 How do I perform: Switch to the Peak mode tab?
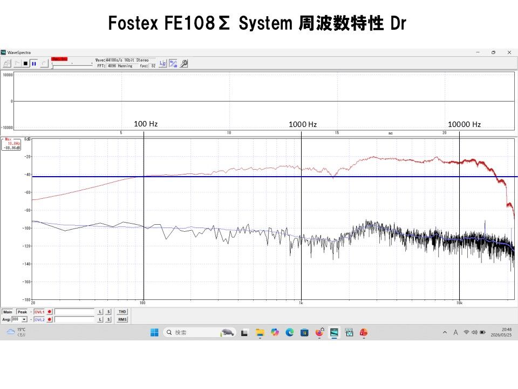[22, 312]
